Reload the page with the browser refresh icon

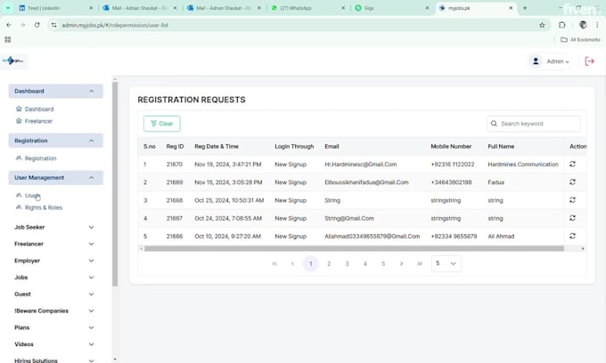point(37,25)
